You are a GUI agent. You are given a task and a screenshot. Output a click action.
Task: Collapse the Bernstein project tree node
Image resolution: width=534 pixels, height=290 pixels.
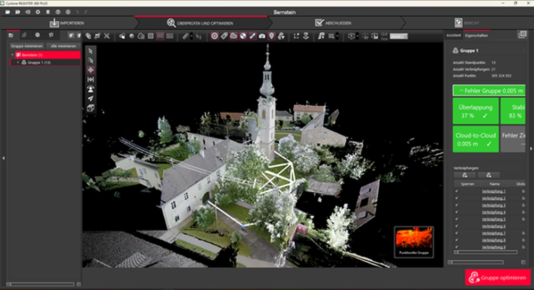pos(13,55)
